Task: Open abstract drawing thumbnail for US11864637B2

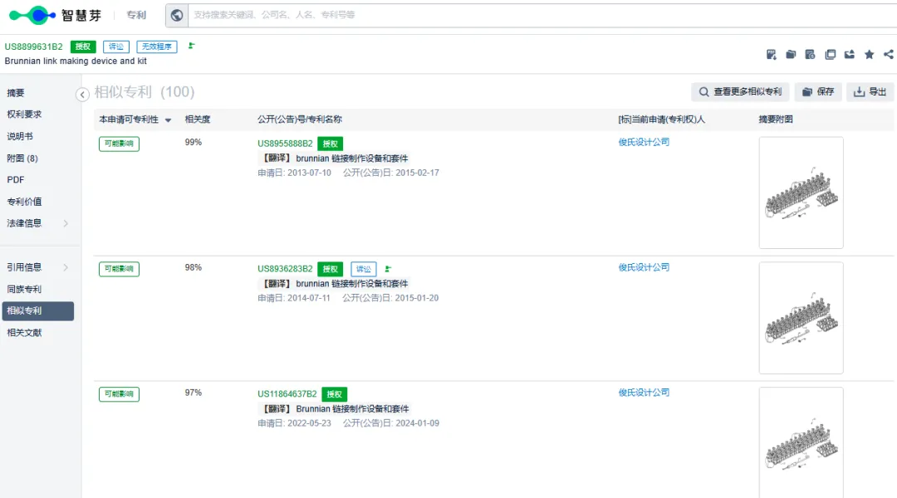Action: (801, 442)
